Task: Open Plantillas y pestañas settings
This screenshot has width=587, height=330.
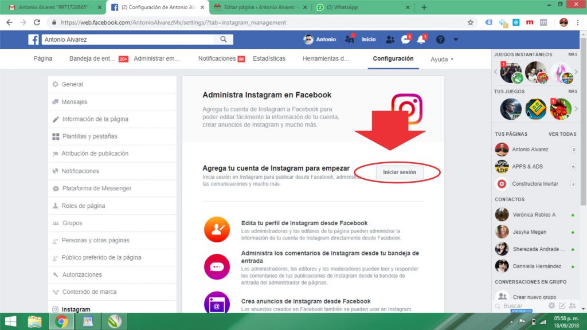Action: pos(112,136)
